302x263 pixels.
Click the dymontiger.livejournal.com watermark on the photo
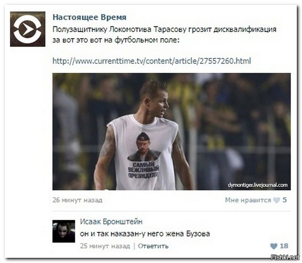258,185
